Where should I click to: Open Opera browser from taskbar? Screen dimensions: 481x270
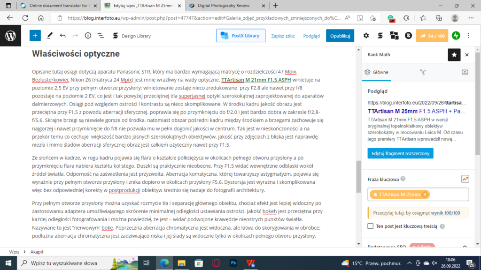coord(216,263)
